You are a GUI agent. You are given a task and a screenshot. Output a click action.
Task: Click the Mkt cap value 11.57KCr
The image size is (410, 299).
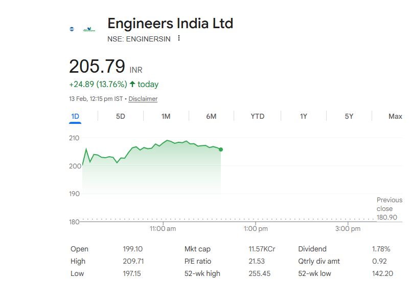[x=262, y=249]
